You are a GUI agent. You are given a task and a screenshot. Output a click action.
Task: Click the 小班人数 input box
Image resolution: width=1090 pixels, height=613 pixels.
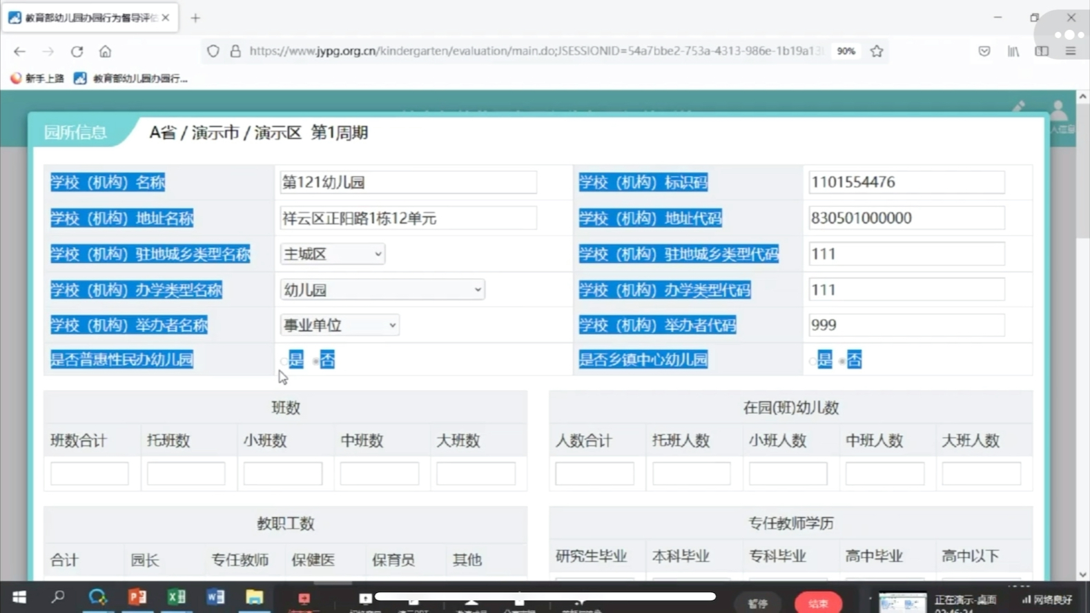coord(788,474)
